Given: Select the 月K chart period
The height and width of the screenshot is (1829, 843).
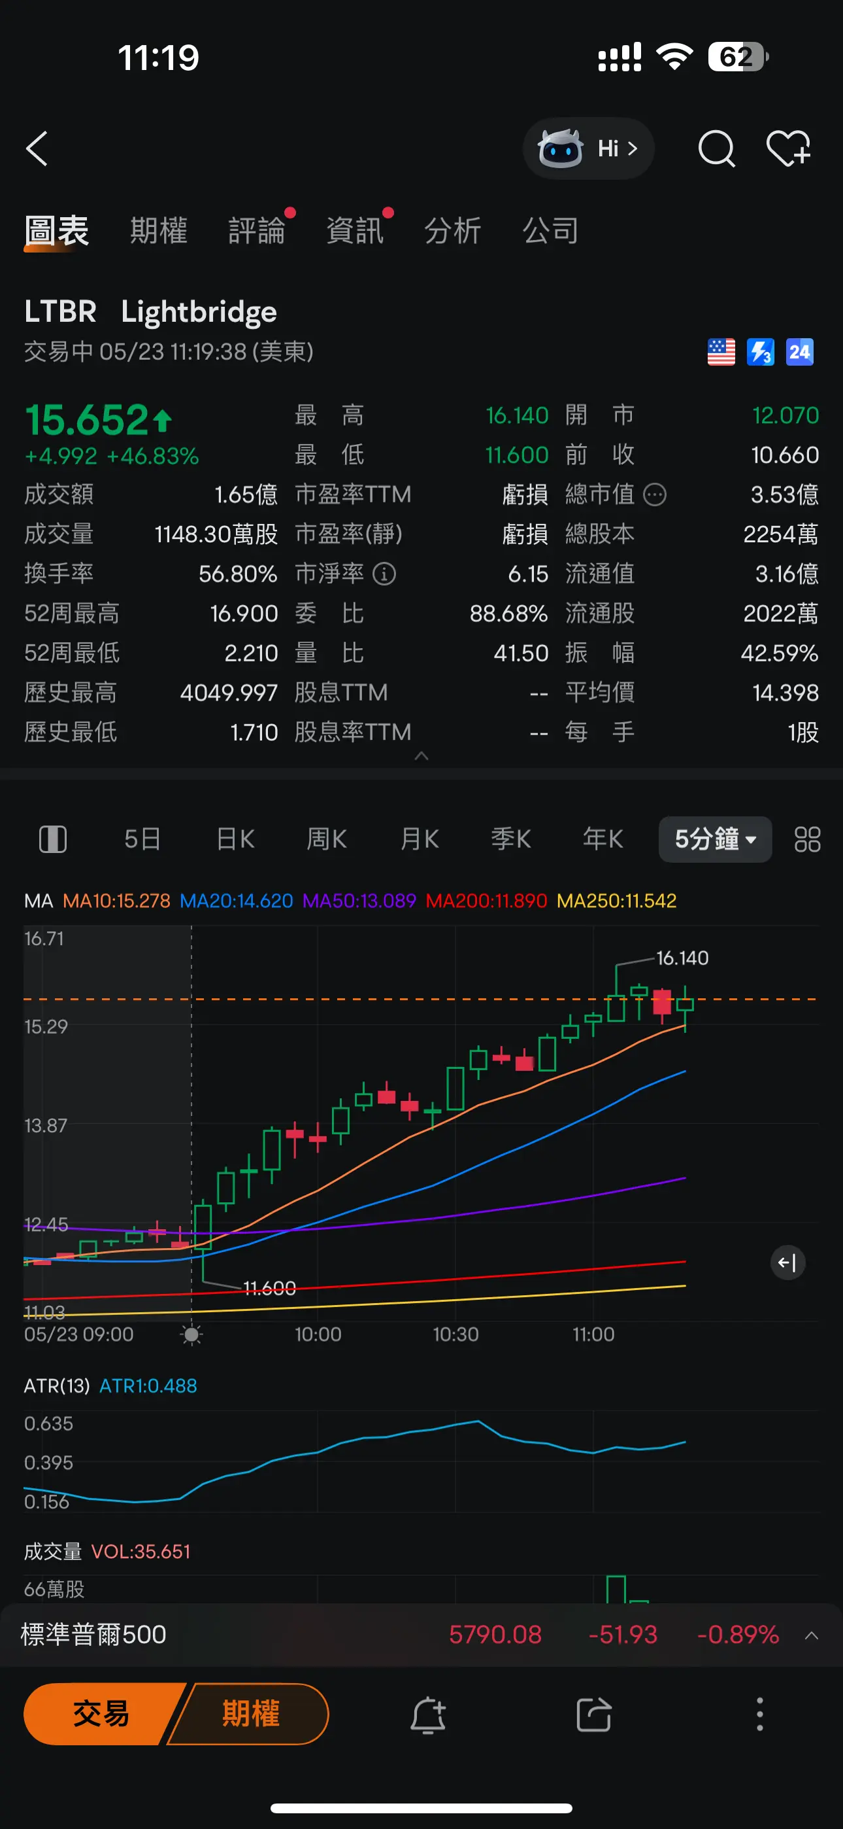Looking at the screenshot, I should 420,839.
